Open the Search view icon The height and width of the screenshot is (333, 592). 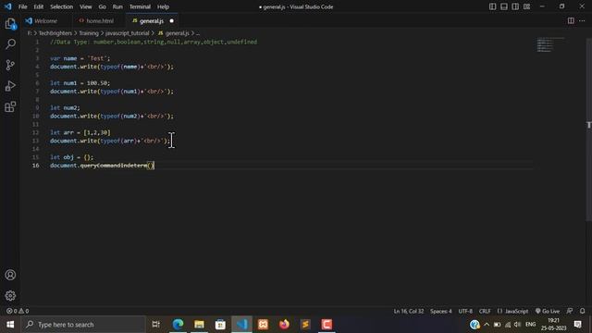tap(10, 44)
